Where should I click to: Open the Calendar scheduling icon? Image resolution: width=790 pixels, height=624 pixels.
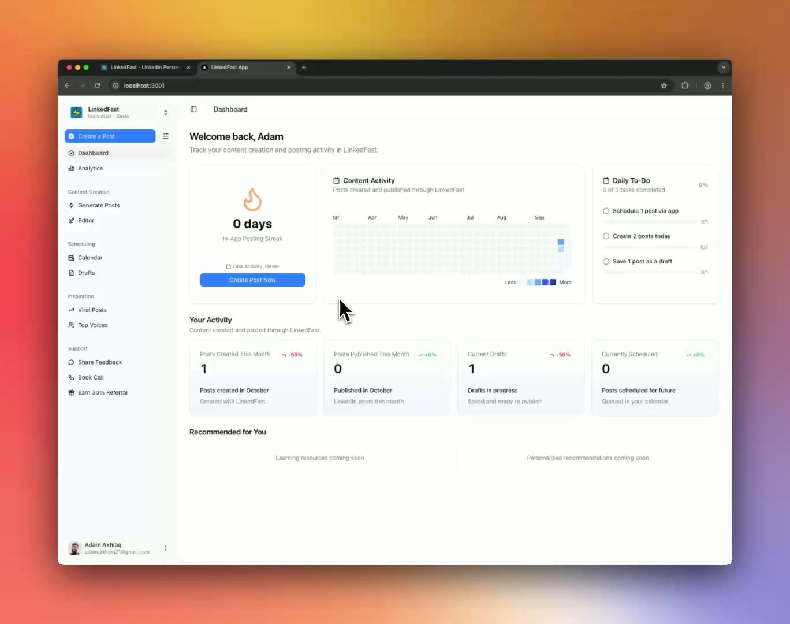(x=72, y=258)
